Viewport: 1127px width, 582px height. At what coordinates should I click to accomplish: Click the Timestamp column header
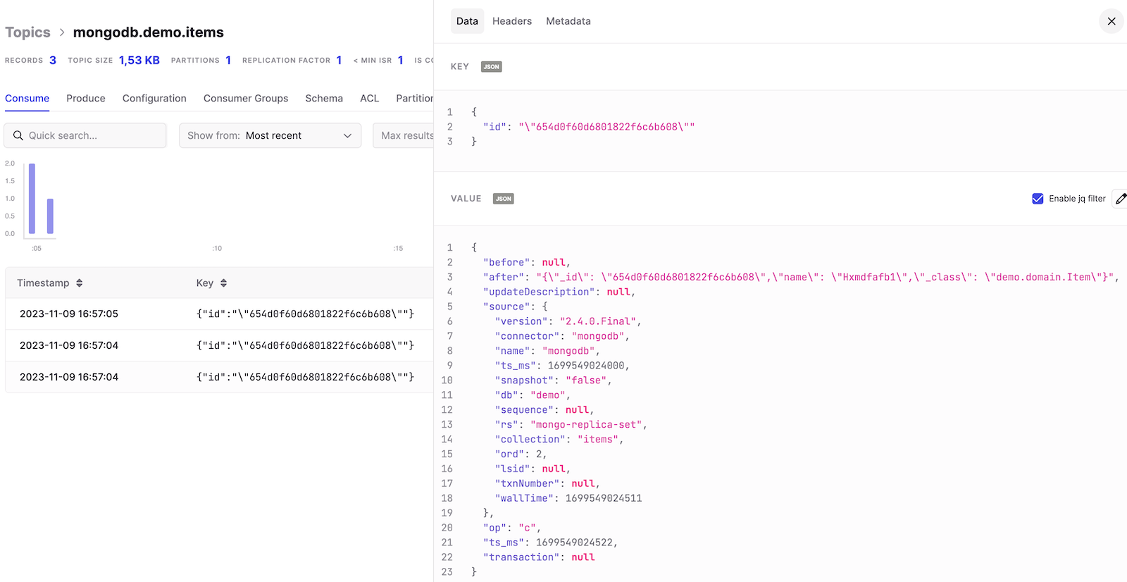(43, 283)
